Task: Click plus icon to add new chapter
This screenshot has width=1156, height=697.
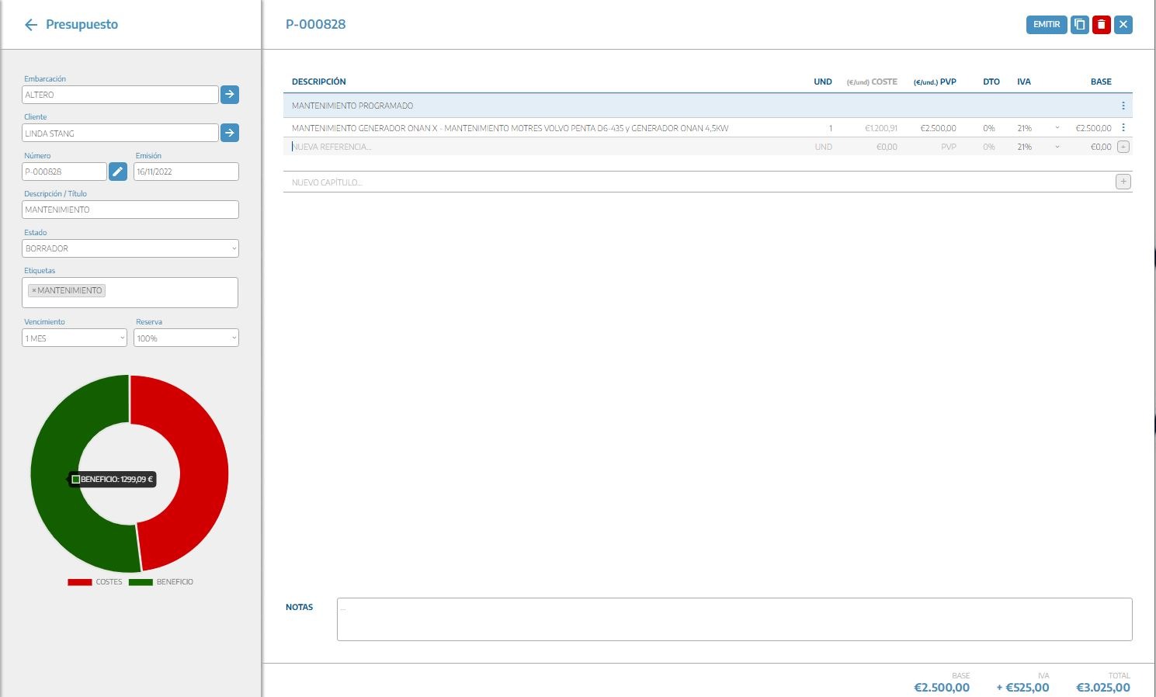Action: [x=1123, y=182]
